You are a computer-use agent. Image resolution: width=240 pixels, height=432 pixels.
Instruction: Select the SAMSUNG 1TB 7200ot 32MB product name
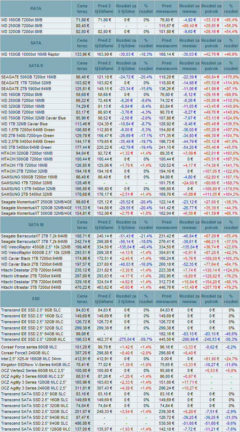(x=26, y=182)
